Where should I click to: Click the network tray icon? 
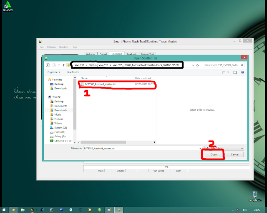point(238,210)
